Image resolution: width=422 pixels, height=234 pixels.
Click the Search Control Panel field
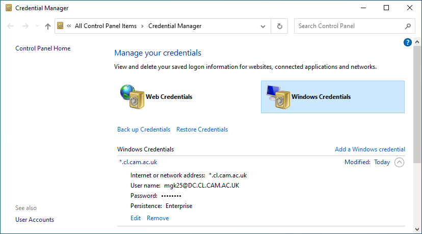point(349,26)
